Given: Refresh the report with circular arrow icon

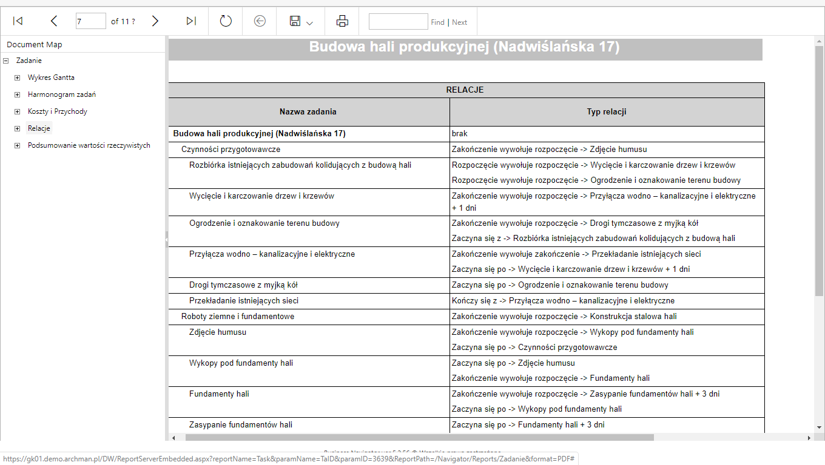Looking at the screenshot, I should [226, 21].
